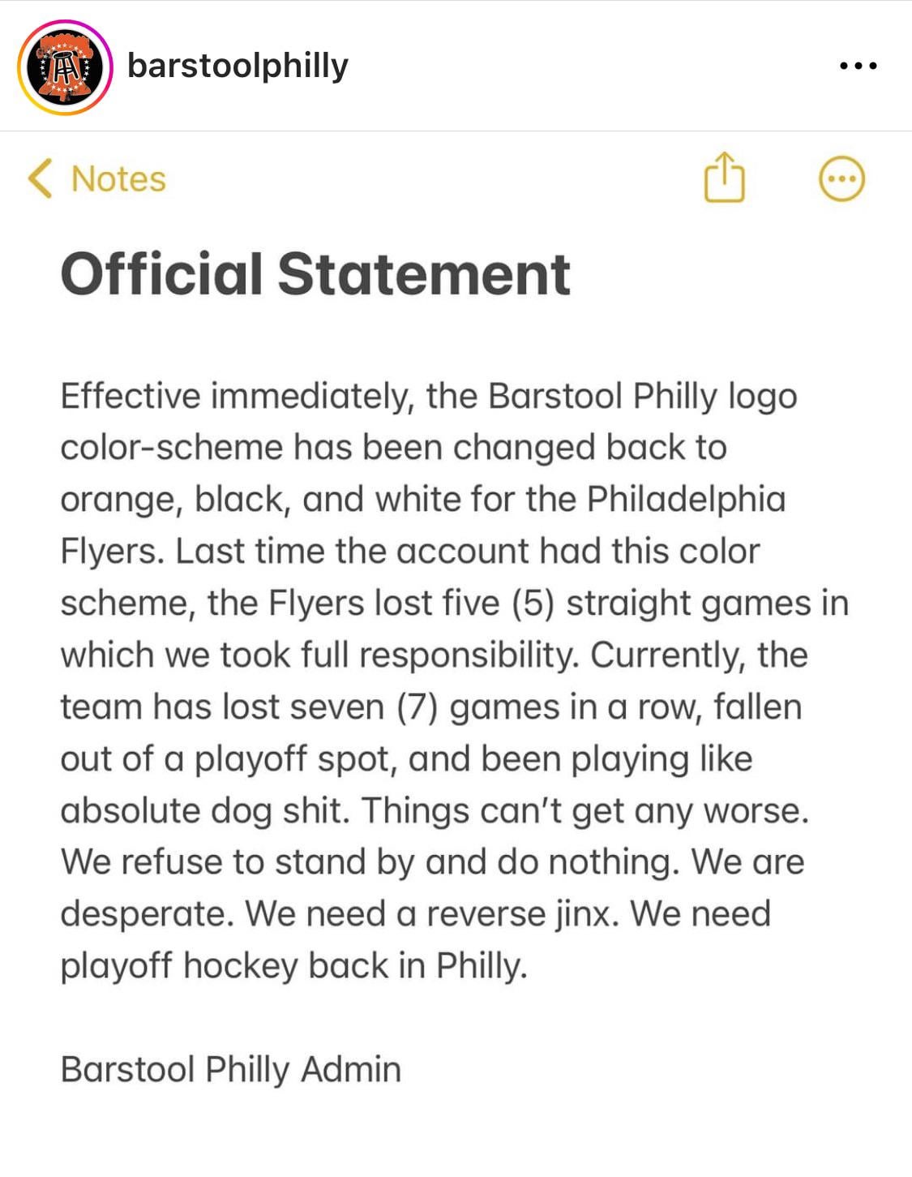Tap the share note icon
The image size is (912, 1177).
[723, 177]
